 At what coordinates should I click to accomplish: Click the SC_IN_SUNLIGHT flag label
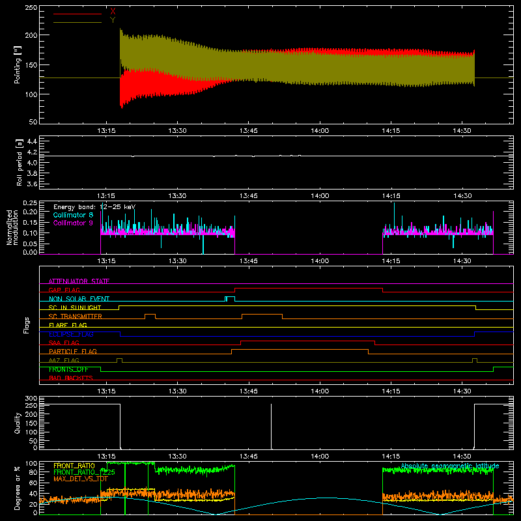tap(75, 307)
